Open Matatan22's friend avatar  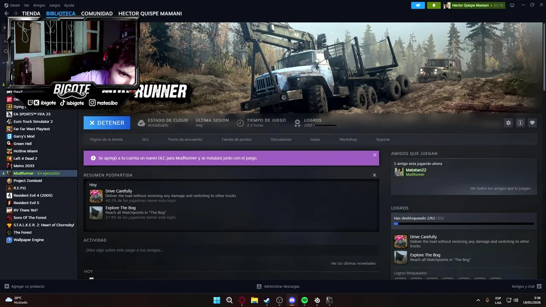(399, 172)
